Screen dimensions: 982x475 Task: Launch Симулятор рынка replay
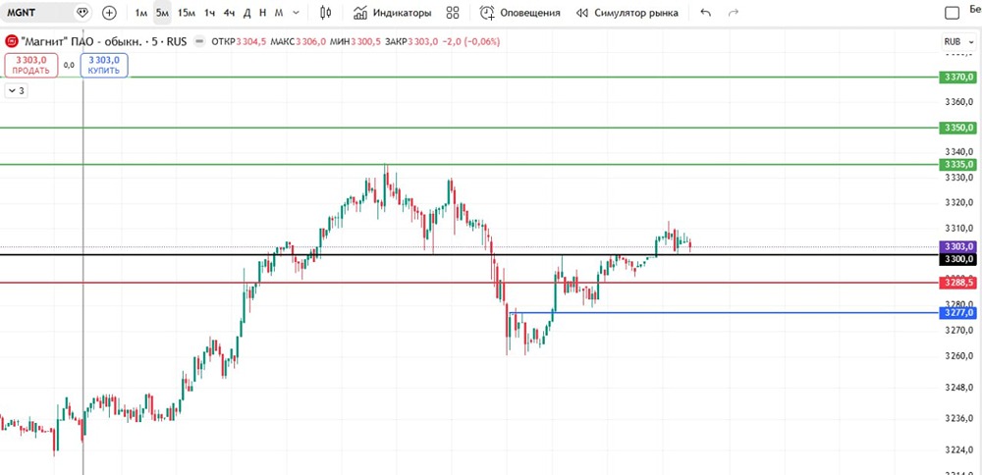tap(627, 13)
